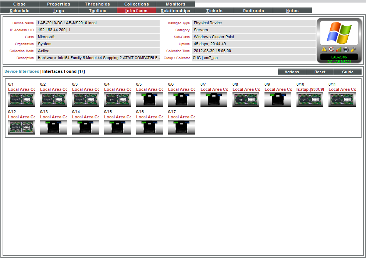Click the printer report icon on device panel
This screenshot has width=366, height=258.
click(345, 49)
